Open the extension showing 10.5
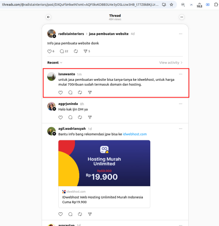Image resolution: width=219 pixels, height=226 pixels. pos(199,5)
